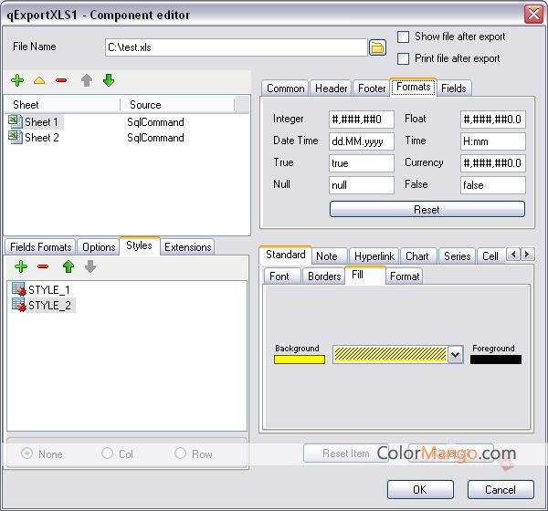Remove sheet with red minus icon
The image size is (548, 511).
61,80
